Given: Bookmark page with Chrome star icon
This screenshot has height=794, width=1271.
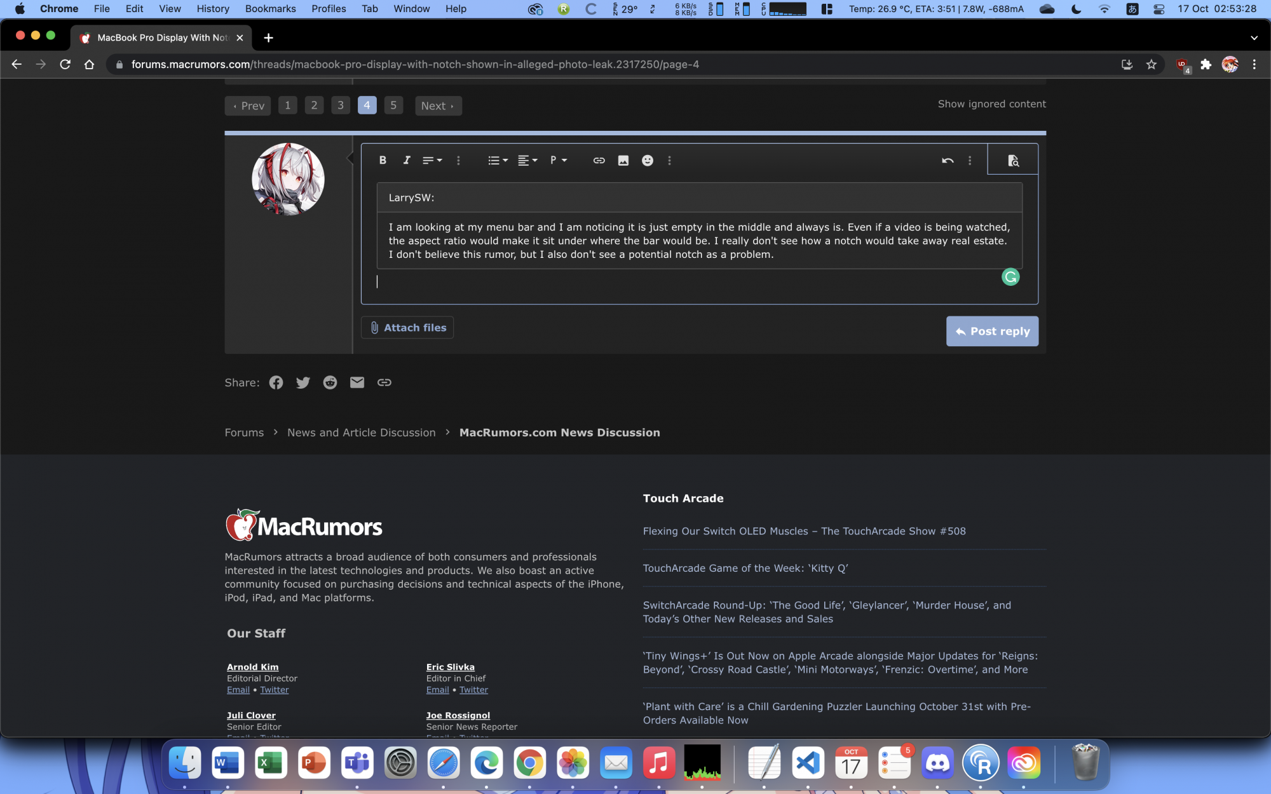Looking at the screenshot, I should (1152, 64).
